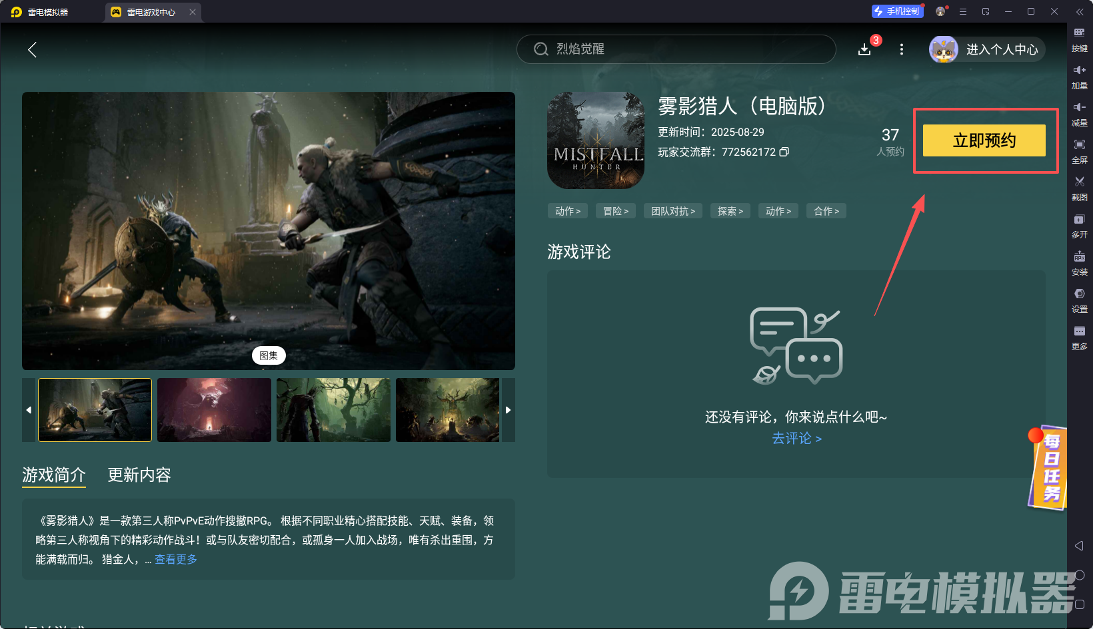Select the 更新内容 tab
Screen dimensions: 1093x629
139,475
